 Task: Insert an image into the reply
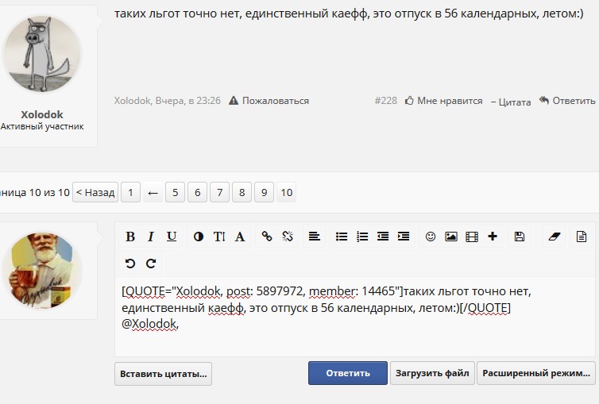point(451,237)
